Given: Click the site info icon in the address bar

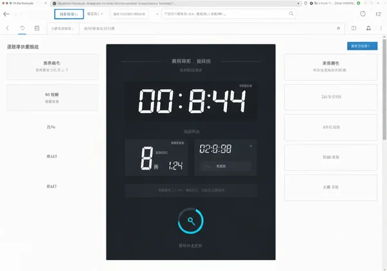Looking at the screenshot, I should point(54,3).
